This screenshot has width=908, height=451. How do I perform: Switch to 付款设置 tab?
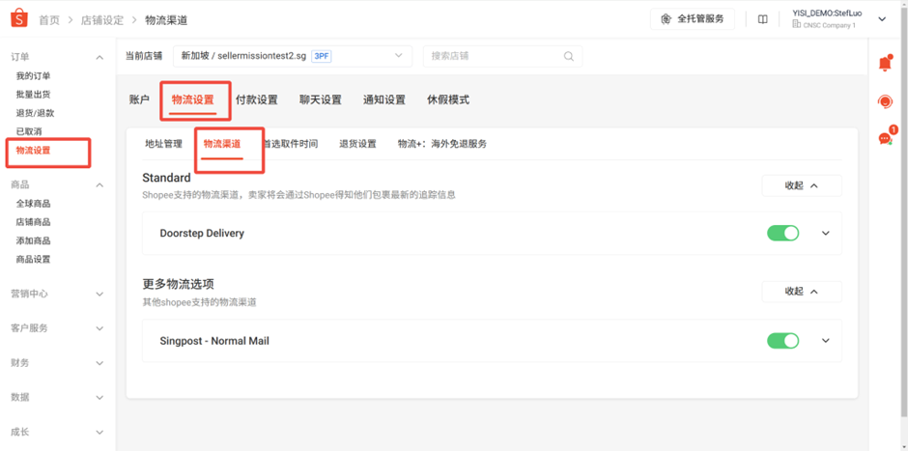257,99
